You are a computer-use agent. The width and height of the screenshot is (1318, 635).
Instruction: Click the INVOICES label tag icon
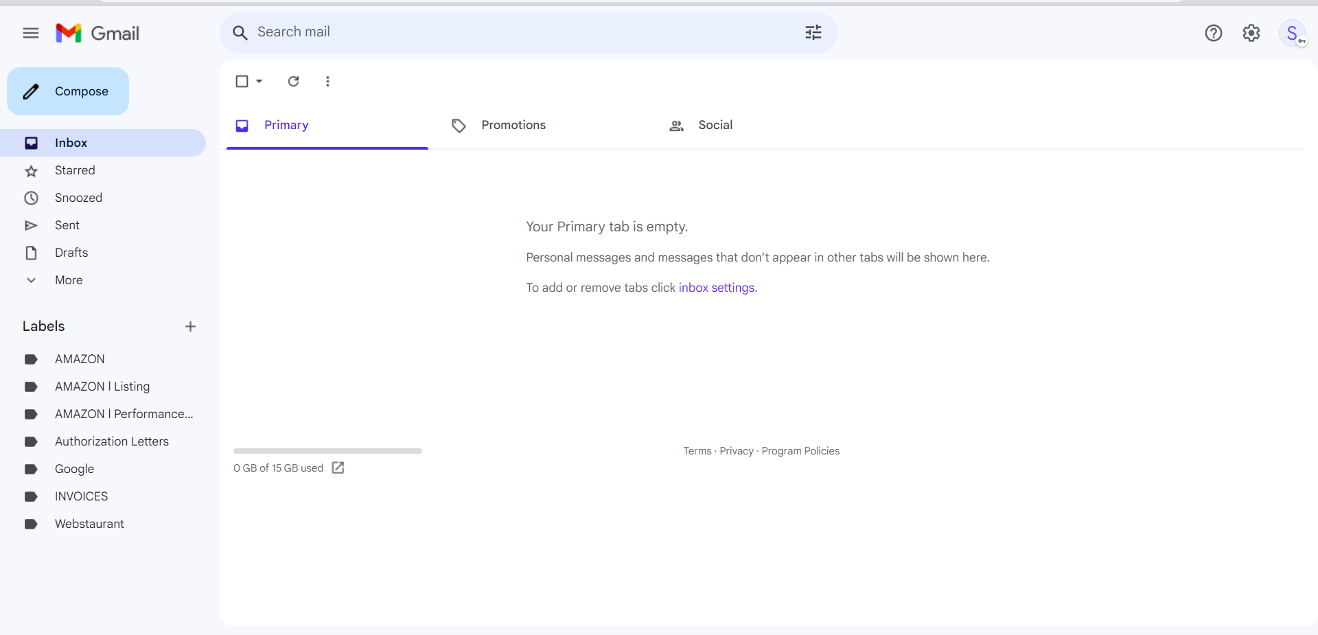click(x=31, y=496)
